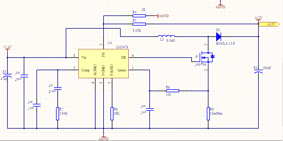Select the E5 electrolytic capacitor symbol
The image size is (283, 141).
[7, 75]
